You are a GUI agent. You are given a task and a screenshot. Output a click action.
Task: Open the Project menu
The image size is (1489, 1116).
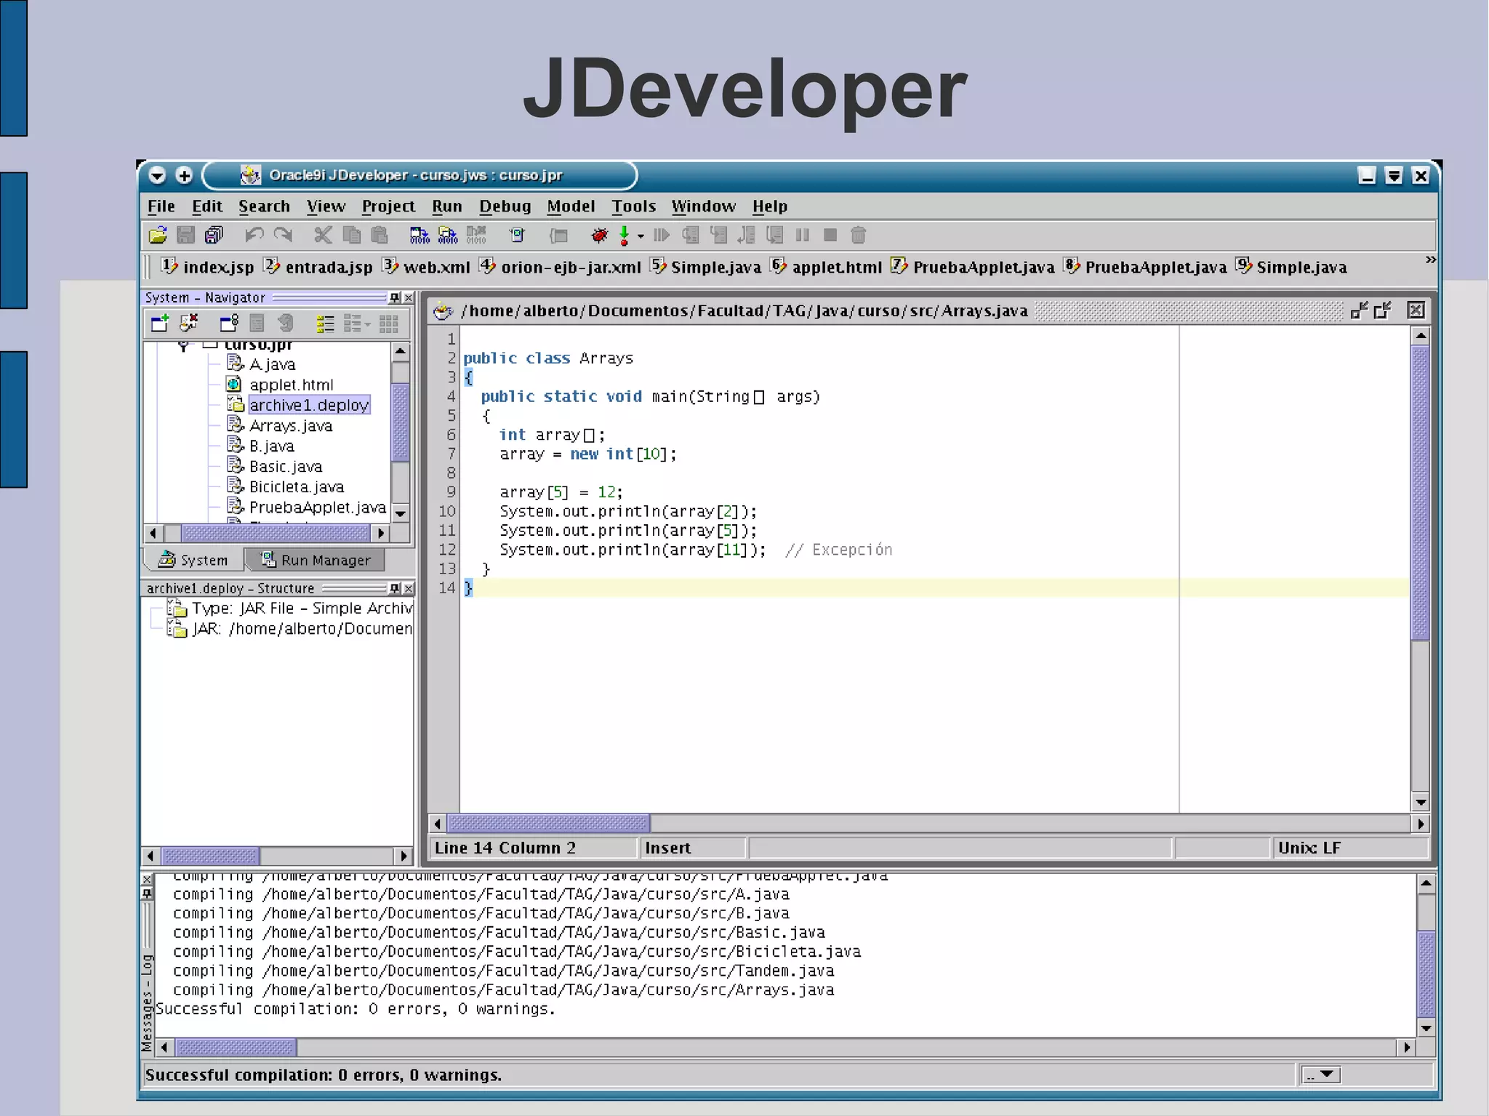pyautogui.click(x=388, y=206)
